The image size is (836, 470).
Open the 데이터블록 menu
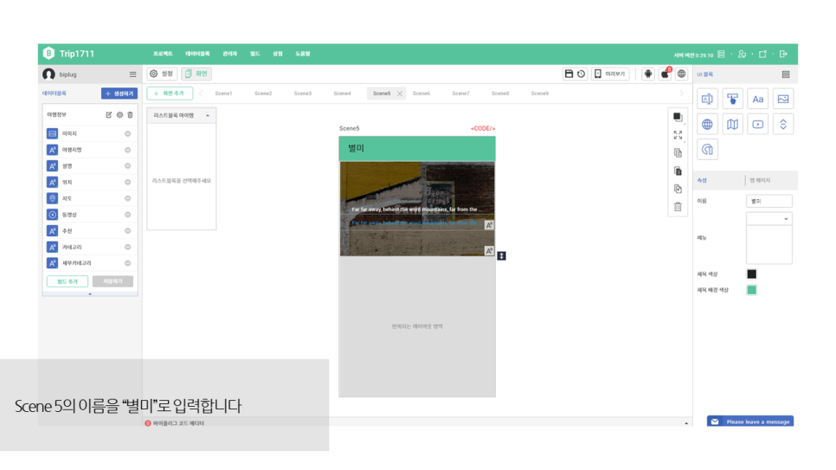click(x=197, y=54)
